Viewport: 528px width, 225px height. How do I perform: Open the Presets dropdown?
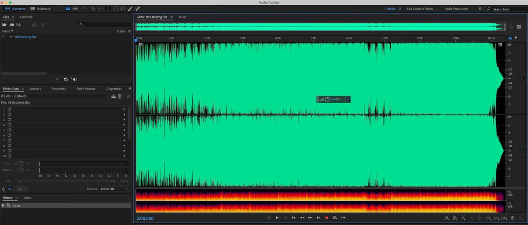(x=61, y=96)
